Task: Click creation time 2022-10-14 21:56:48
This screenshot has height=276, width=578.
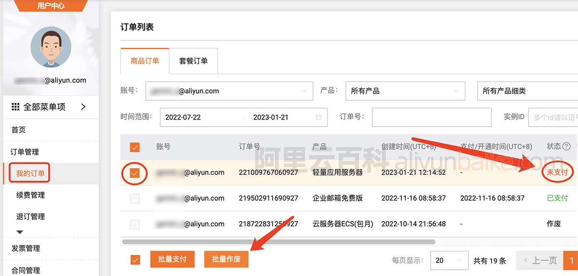Action: [413, 224]
